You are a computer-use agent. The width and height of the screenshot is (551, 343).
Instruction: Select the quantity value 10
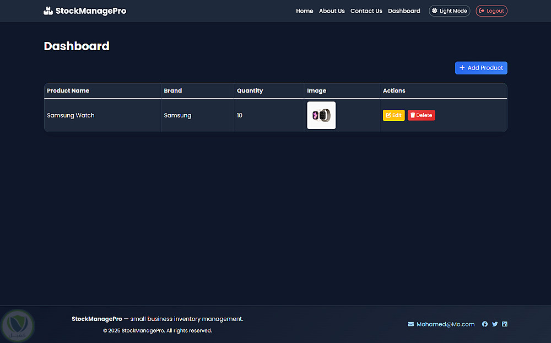click(239, 115)
